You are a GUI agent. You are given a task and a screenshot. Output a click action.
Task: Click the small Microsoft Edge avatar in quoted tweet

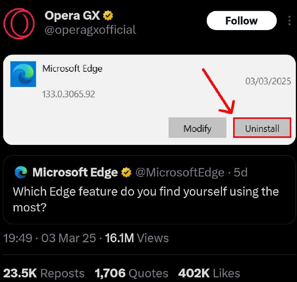[21, 172]
